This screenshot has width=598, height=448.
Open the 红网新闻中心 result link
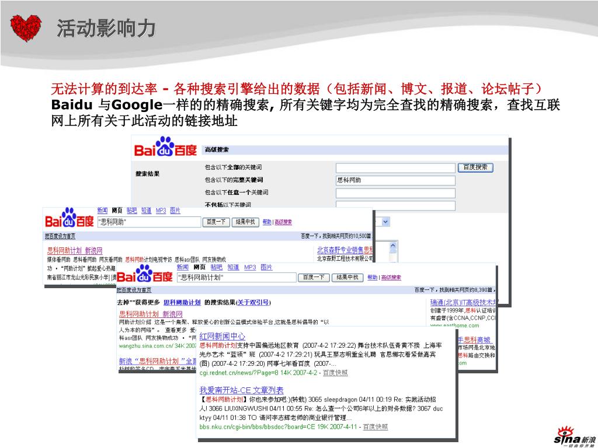coord(222,337)
